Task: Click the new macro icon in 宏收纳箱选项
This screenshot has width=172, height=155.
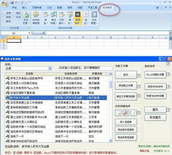Action: pyautogui.click(x=118, y=113)
